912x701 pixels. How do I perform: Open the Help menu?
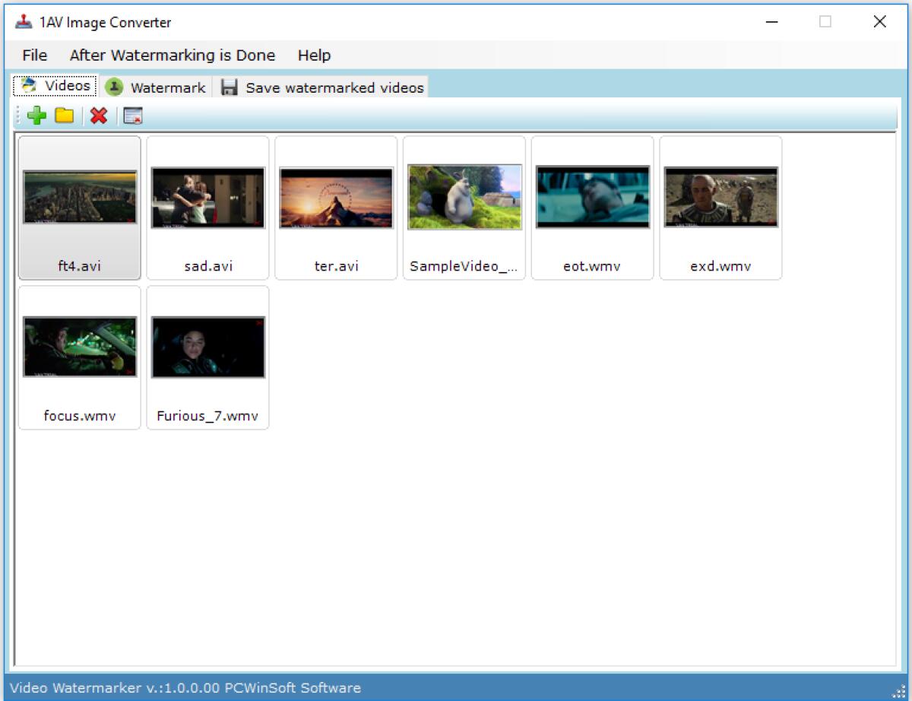point(314,55)
